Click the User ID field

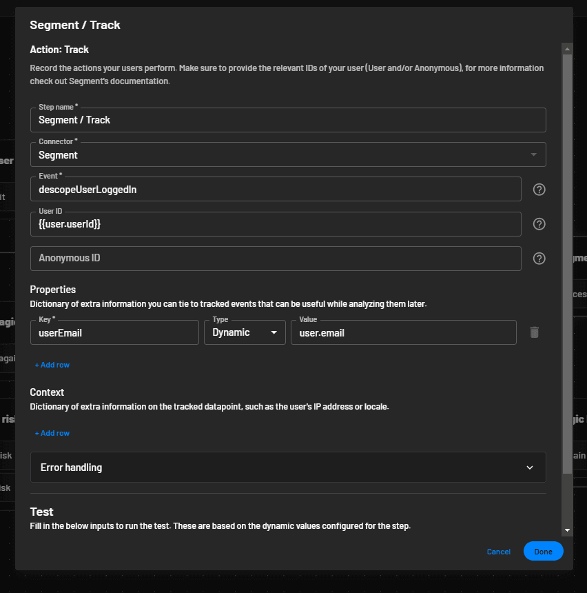(276, 223)
